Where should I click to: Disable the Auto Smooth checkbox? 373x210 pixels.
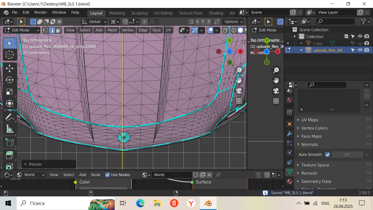click(328, 154)
